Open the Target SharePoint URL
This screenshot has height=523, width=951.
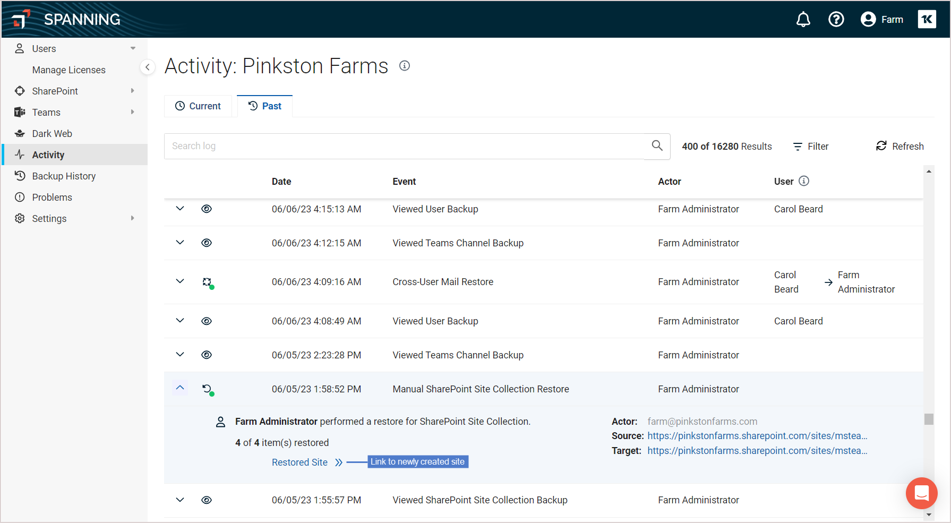click(757, 451)
